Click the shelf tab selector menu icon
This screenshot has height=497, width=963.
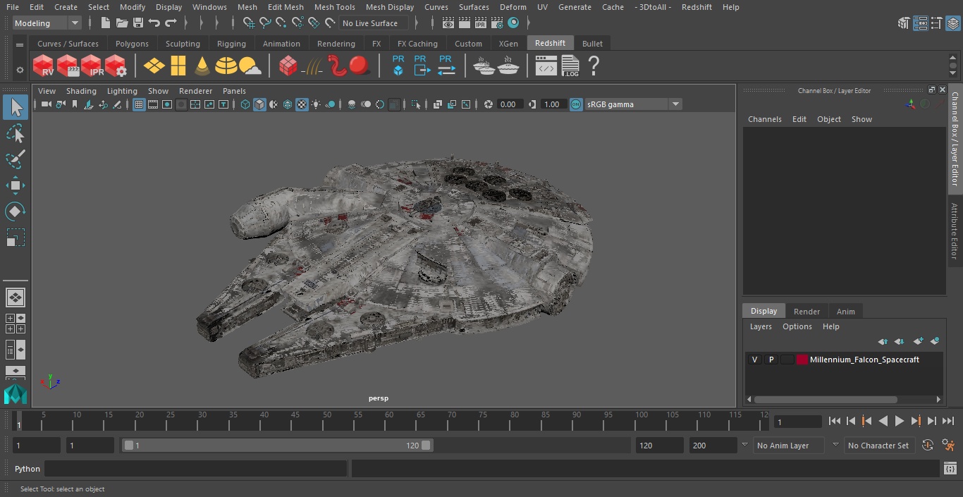pyautogui.click(x=20, y=44)
